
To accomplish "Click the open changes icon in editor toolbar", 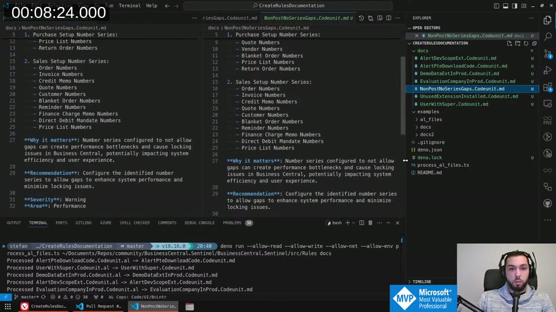I will pyautogui.click(x=371, y=18).
